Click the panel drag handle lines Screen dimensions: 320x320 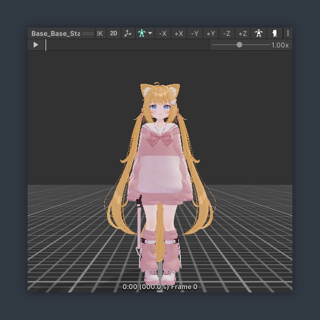(88, 34)
